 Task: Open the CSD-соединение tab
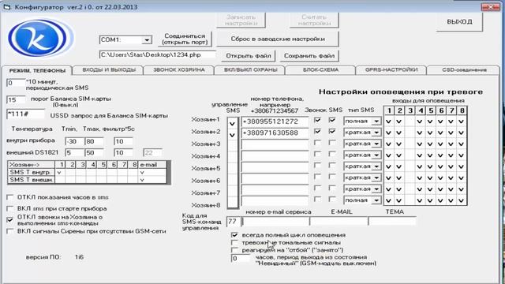point(464,70)
